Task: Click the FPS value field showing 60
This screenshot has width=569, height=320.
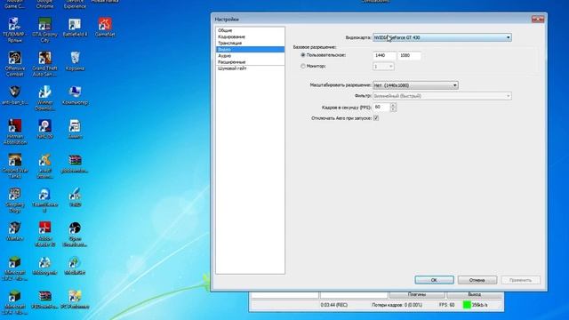Action: tap(381, 107)
